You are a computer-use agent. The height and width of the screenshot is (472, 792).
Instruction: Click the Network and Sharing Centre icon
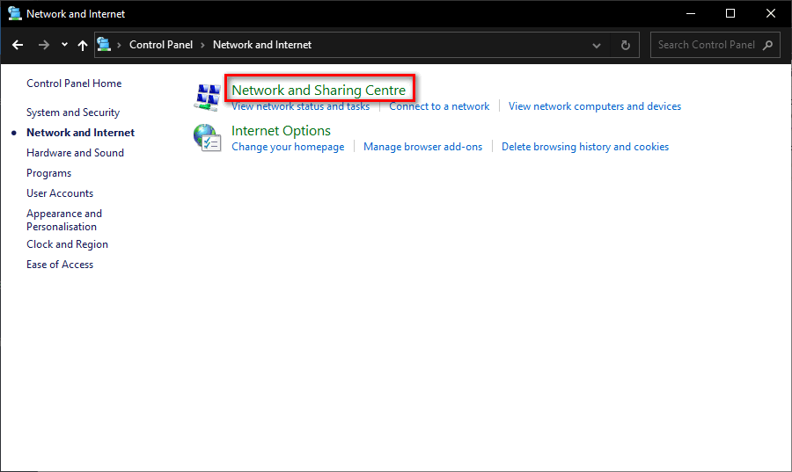pyautogui.click(x=207, y=97)
